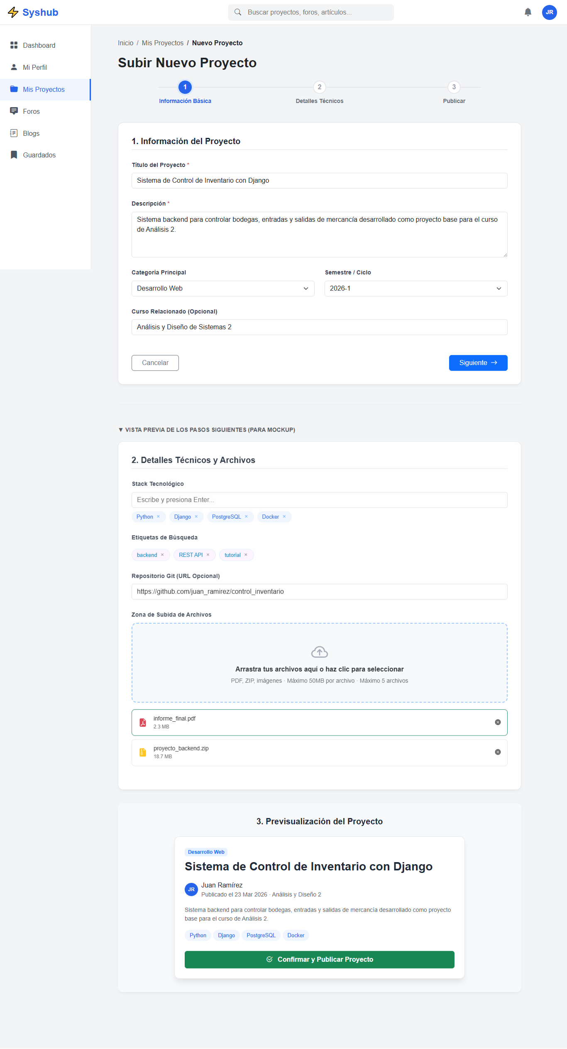Click the Repositorio Git URL field
The height and width of the screenshot is (1049, 567).
(320, 592)
